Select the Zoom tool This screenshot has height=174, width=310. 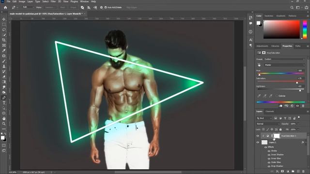point(4,124)
